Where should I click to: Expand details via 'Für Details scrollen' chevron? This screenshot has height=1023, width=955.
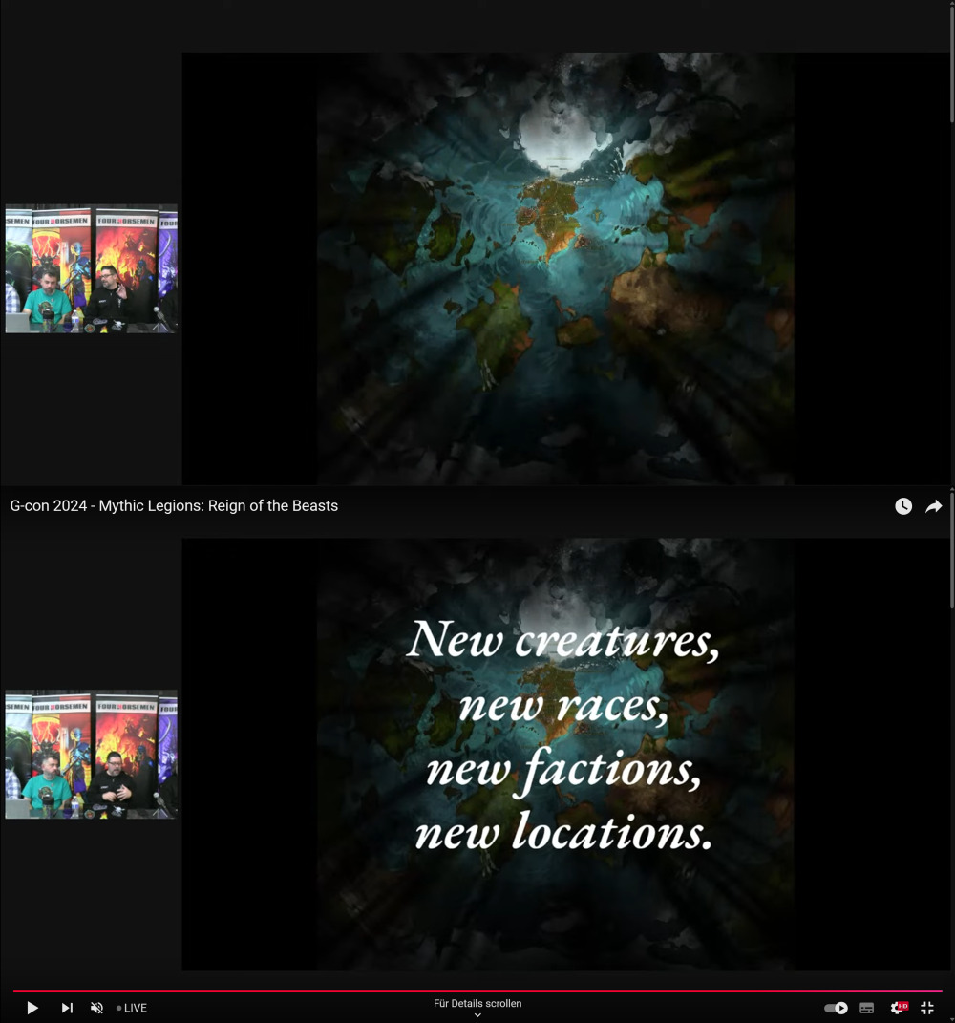pyautogui.click(x=477, y=1015)
